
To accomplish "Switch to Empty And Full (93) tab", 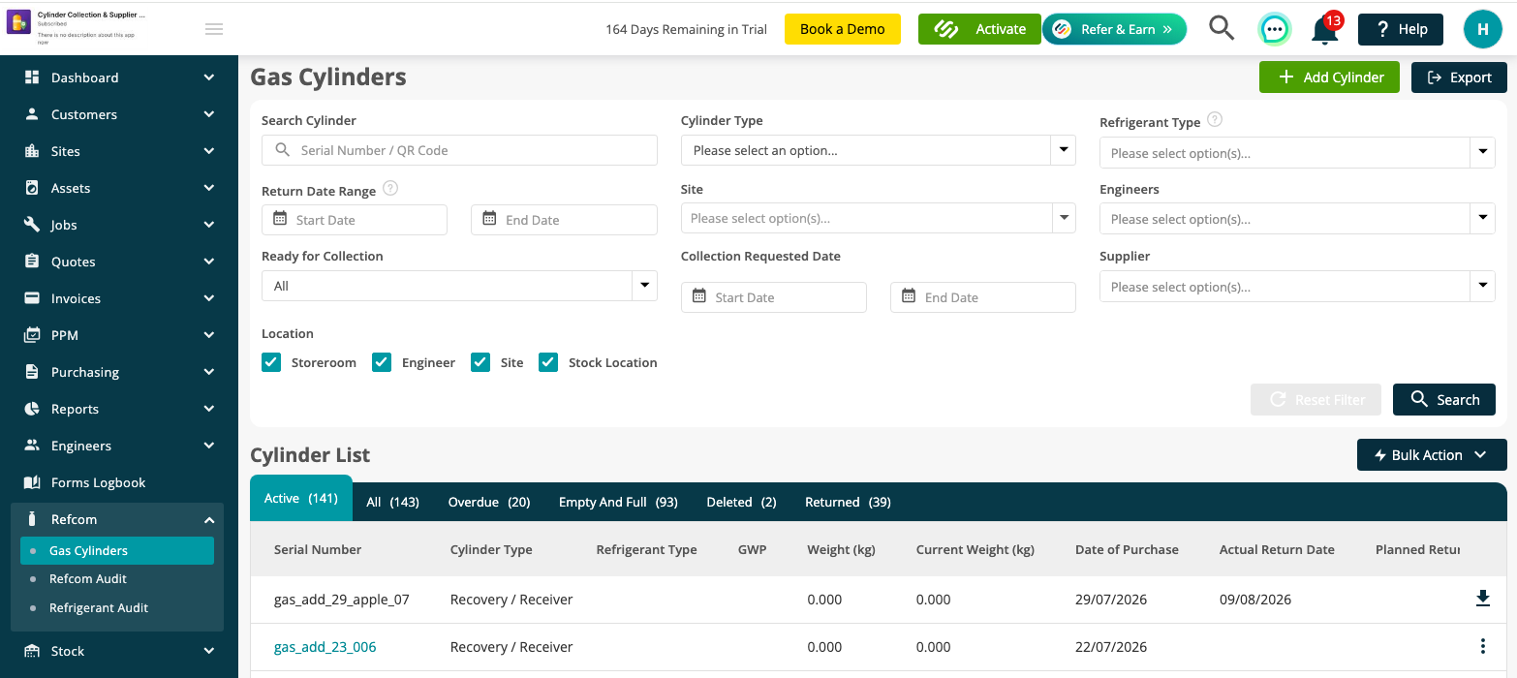I will point(618,502).
